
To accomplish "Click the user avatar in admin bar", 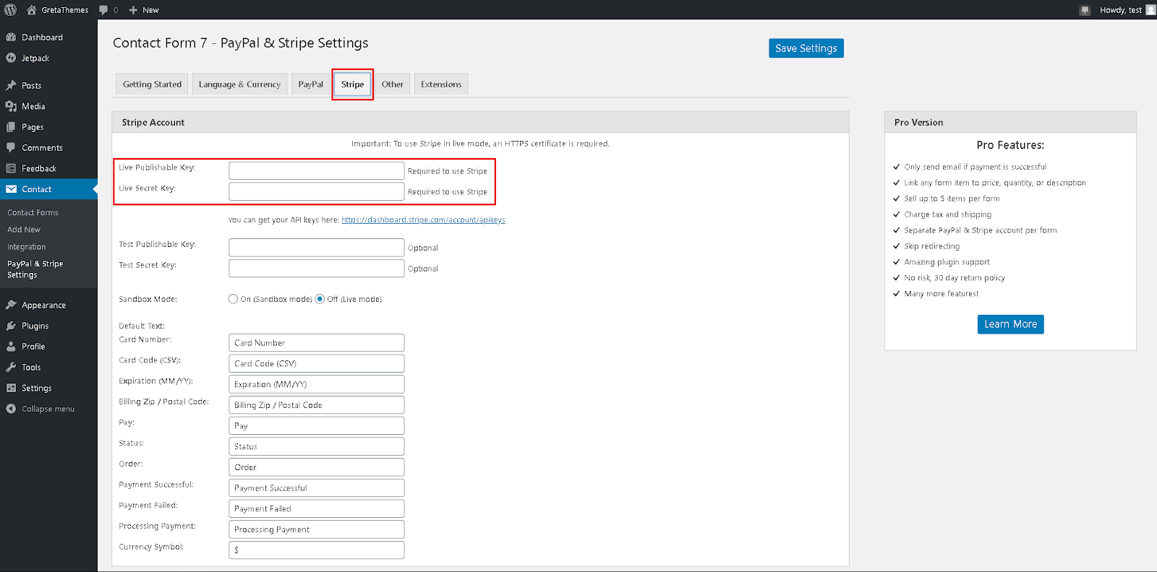I will click(x=1150, y=9).
